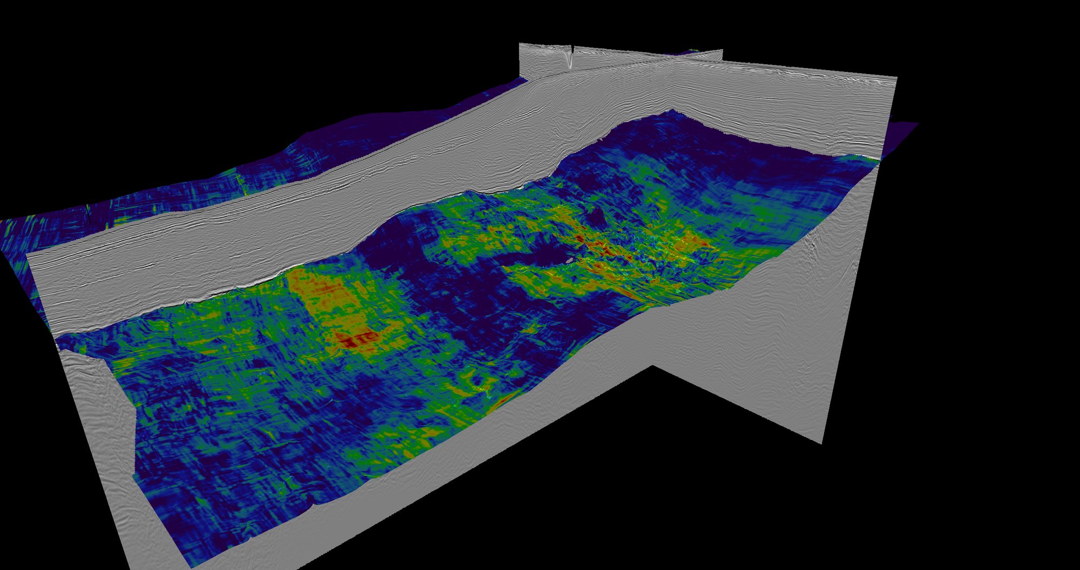The image size is (1080, 570).
Task: Click the small dark hole in the horizon
Action: tap(569, 260)
